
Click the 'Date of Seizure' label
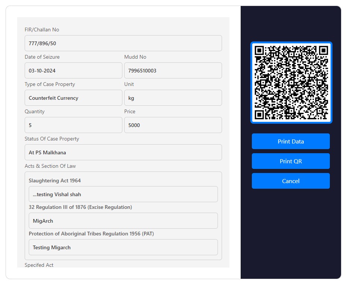[x=42, y=57]
